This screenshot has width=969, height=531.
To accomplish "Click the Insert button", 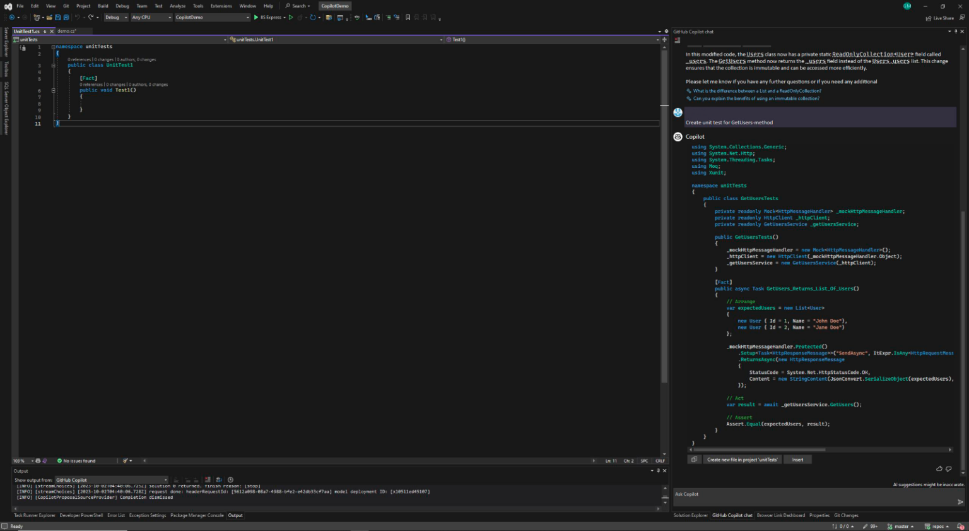I will coord(797,460).
